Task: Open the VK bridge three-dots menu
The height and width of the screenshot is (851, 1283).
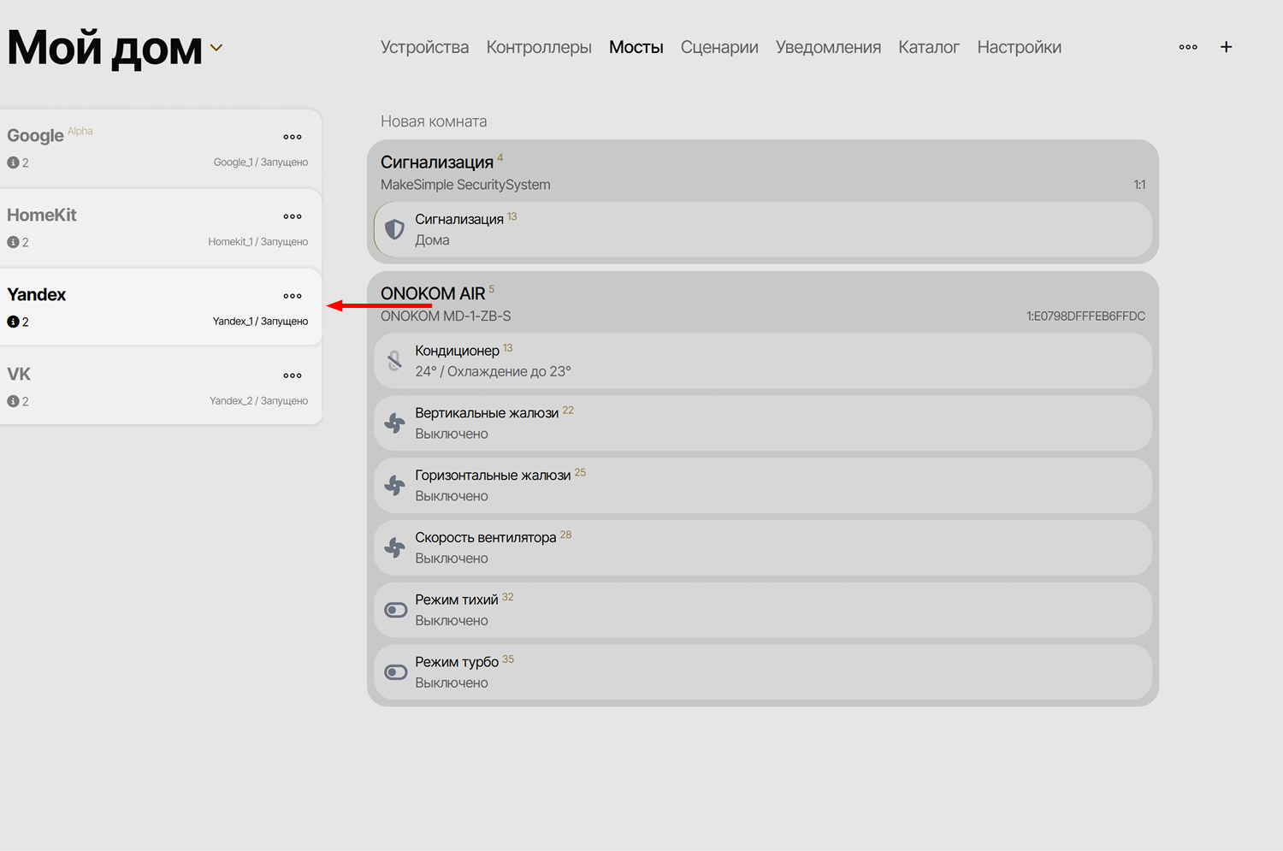Action: (293, 375)
